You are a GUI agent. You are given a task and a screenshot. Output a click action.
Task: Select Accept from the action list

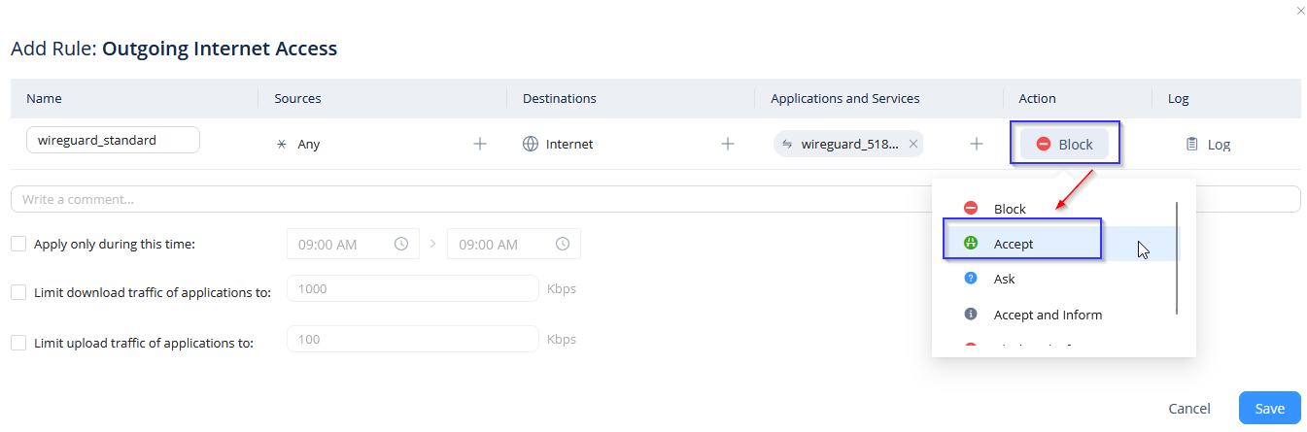1014,244
